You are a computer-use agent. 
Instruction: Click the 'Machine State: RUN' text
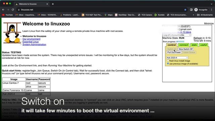(173, 38)
